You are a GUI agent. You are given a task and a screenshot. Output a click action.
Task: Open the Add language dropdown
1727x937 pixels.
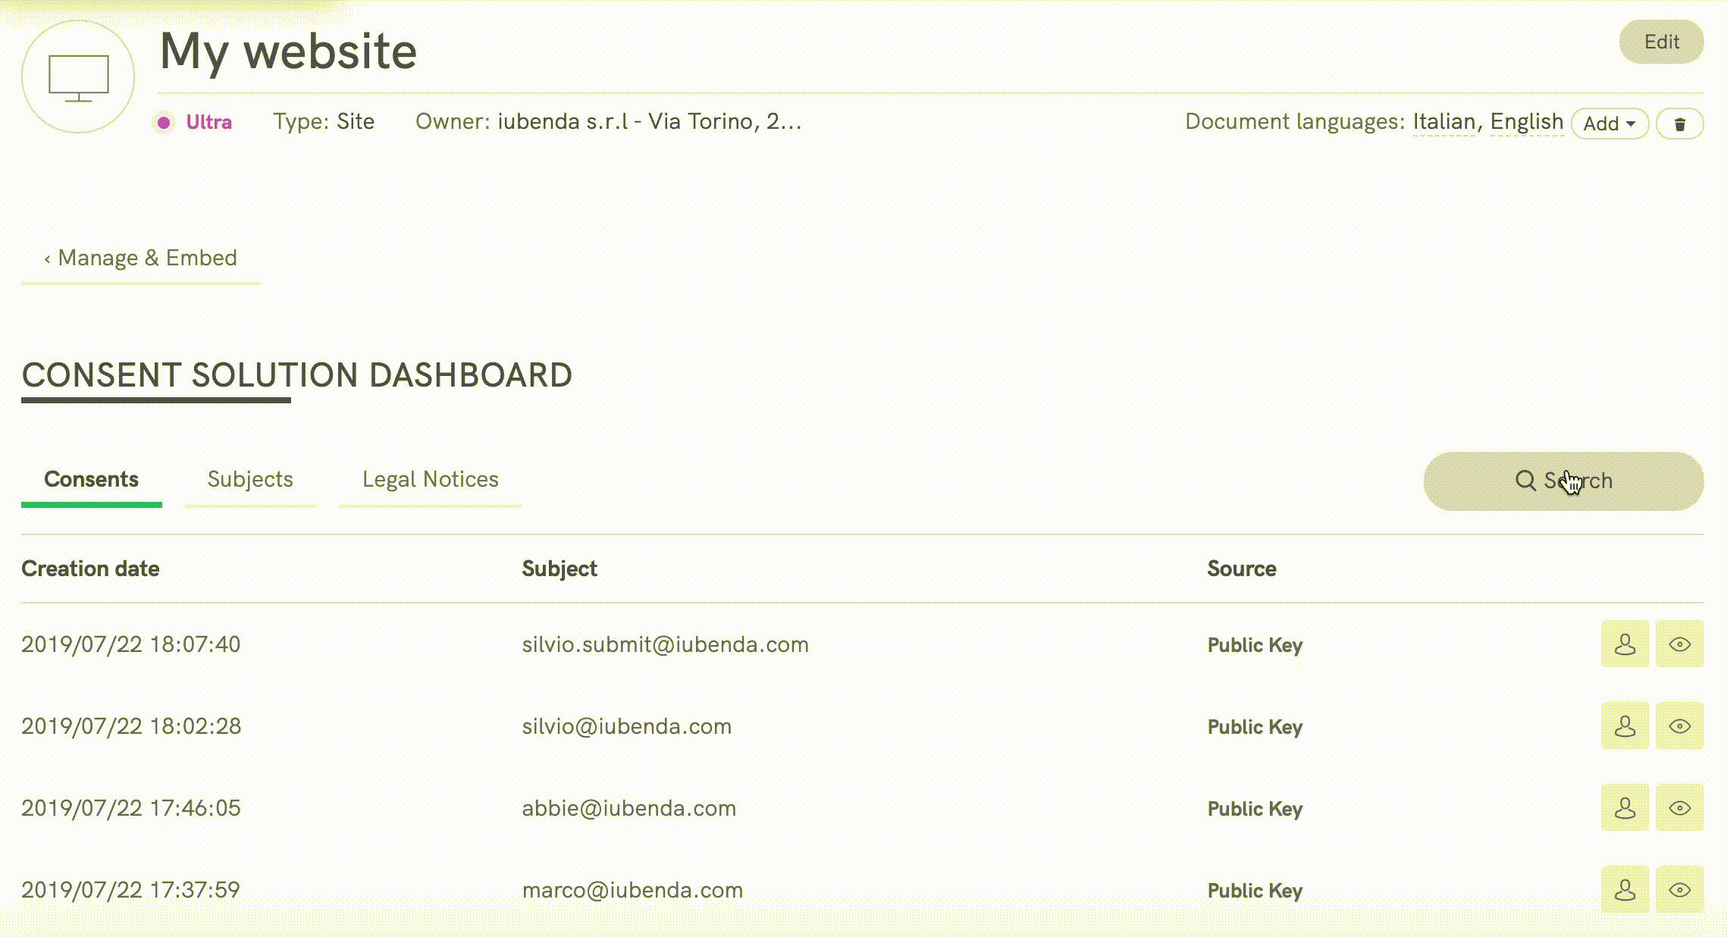point(1609,123)
